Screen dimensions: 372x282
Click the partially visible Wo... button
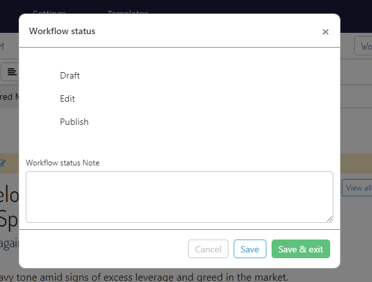363,46
